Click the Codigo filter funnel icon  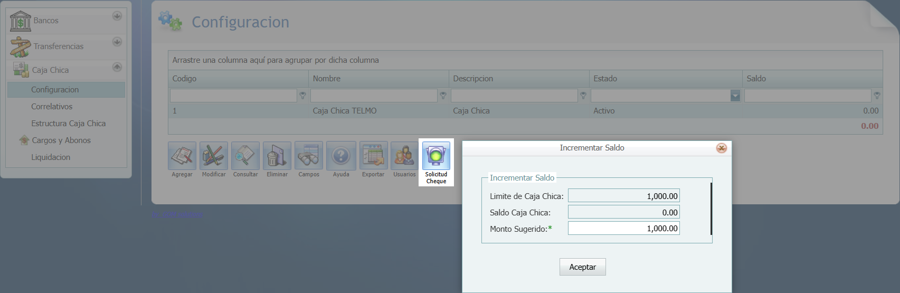click(x=303, y=96)
